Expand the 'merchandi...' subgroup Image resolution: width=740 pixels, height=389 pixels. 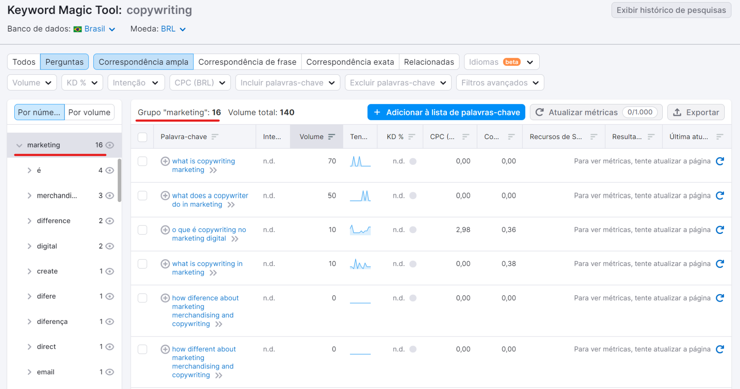tap(29, 195)
